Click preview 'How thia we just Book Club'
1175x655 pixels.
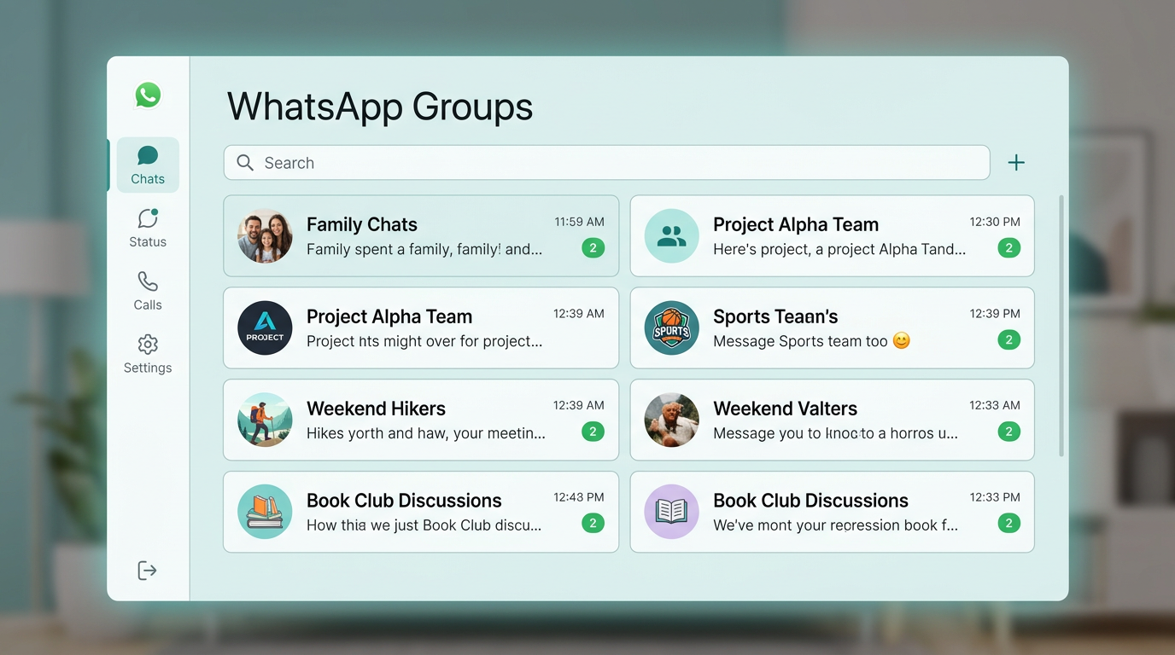pyautogui.click(x=424, y=525)
